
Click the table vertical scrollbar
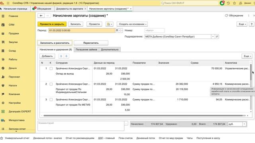click(251, 72)
